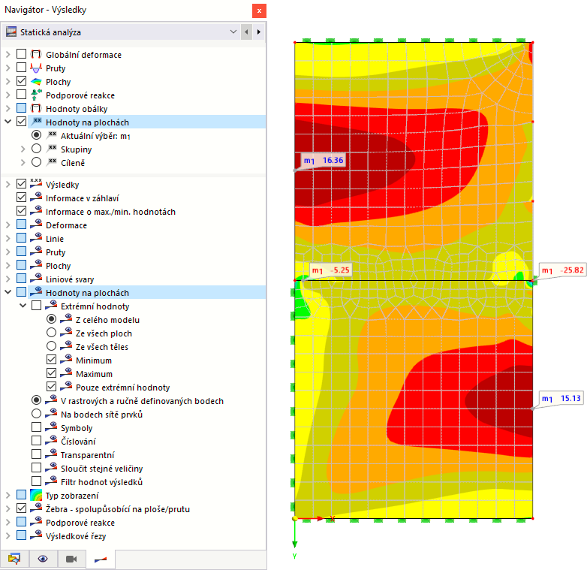Click the Liniové svary icon
The height and width of the screenshot is (570, 587).
point(36,279)
